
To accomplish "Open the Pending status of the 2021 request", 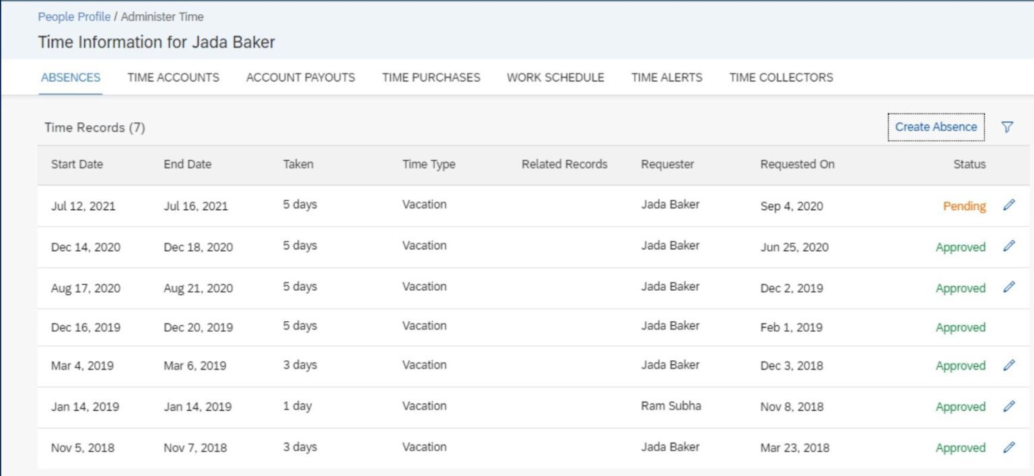I will [x=964, y=206].
